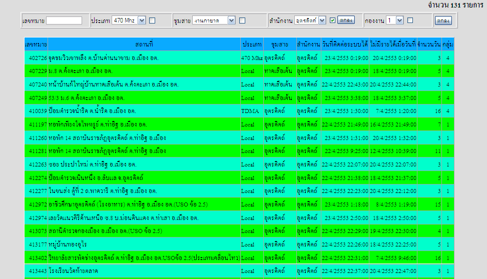Screen dimensions: 487x279
Task: Select number cell 402726
Action: 36,58
